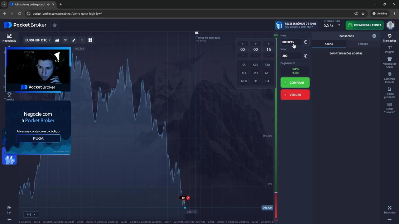This screenshot has width=399, height=224.
Task: Switch to the Aberto tab
Action: (329, 44)
